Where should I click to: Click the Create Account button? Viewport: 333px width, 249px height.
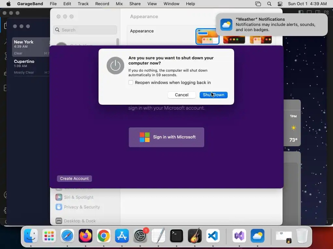(74, 179)
